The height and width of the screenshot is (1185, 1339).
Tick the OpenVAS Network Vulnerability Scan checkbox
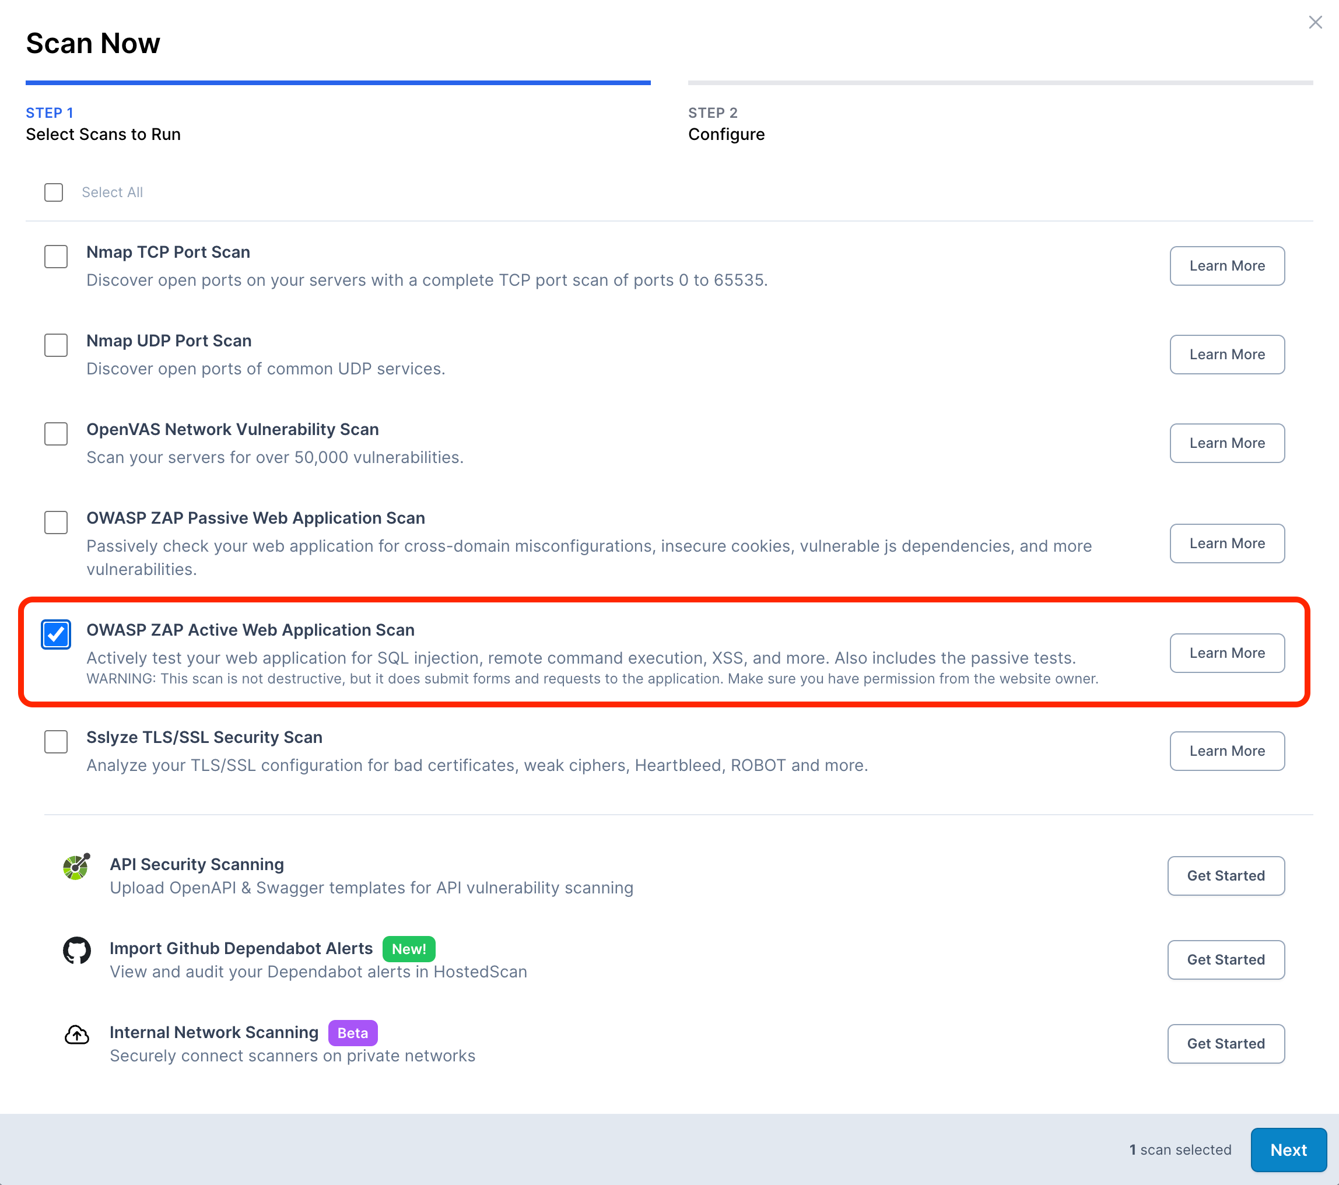55,434
